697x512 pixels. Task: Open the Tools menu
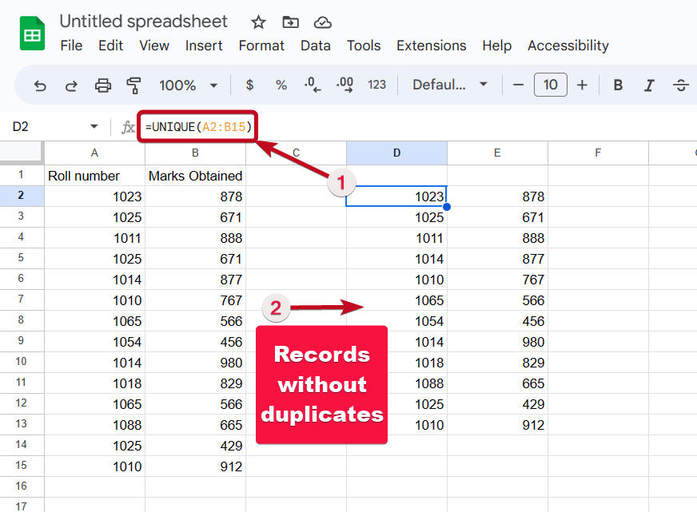click(364, 46)
